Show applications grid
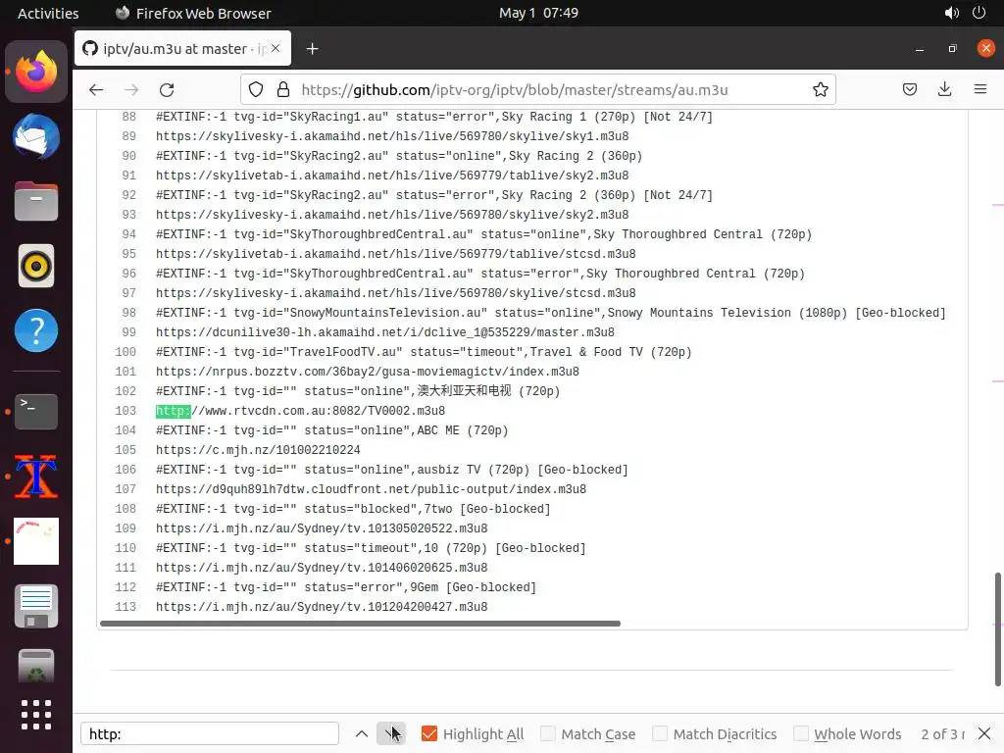This screenshot has width=1004, height=753. point(36,715)
